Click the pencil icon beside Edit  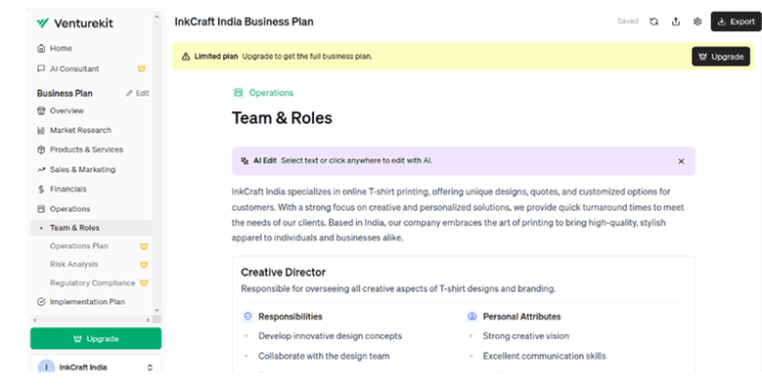(129, 93)
